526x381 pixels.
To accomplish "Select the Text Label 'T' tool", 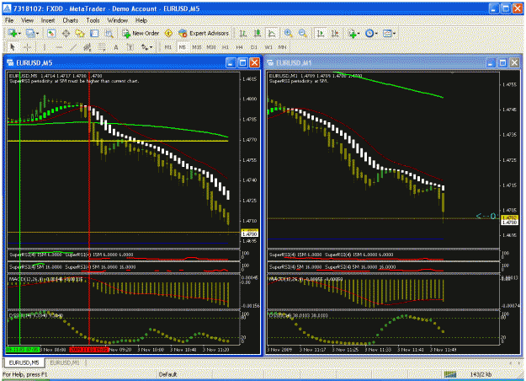I will pos(130,47).
